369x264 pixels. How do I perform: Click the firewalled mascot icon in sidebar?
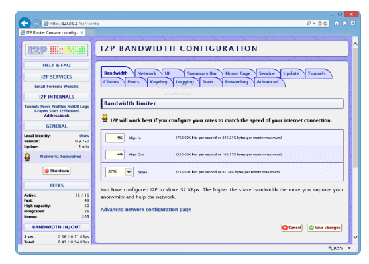[x=28, y=157]
